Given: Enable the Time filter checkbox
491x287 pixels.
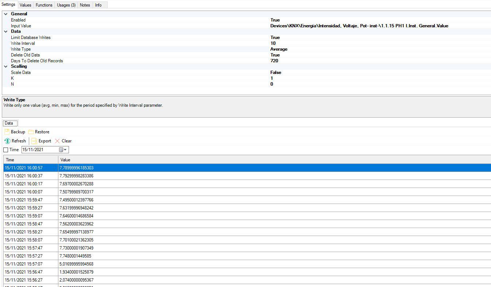Looking at the screenshot, I should [5, 150].
